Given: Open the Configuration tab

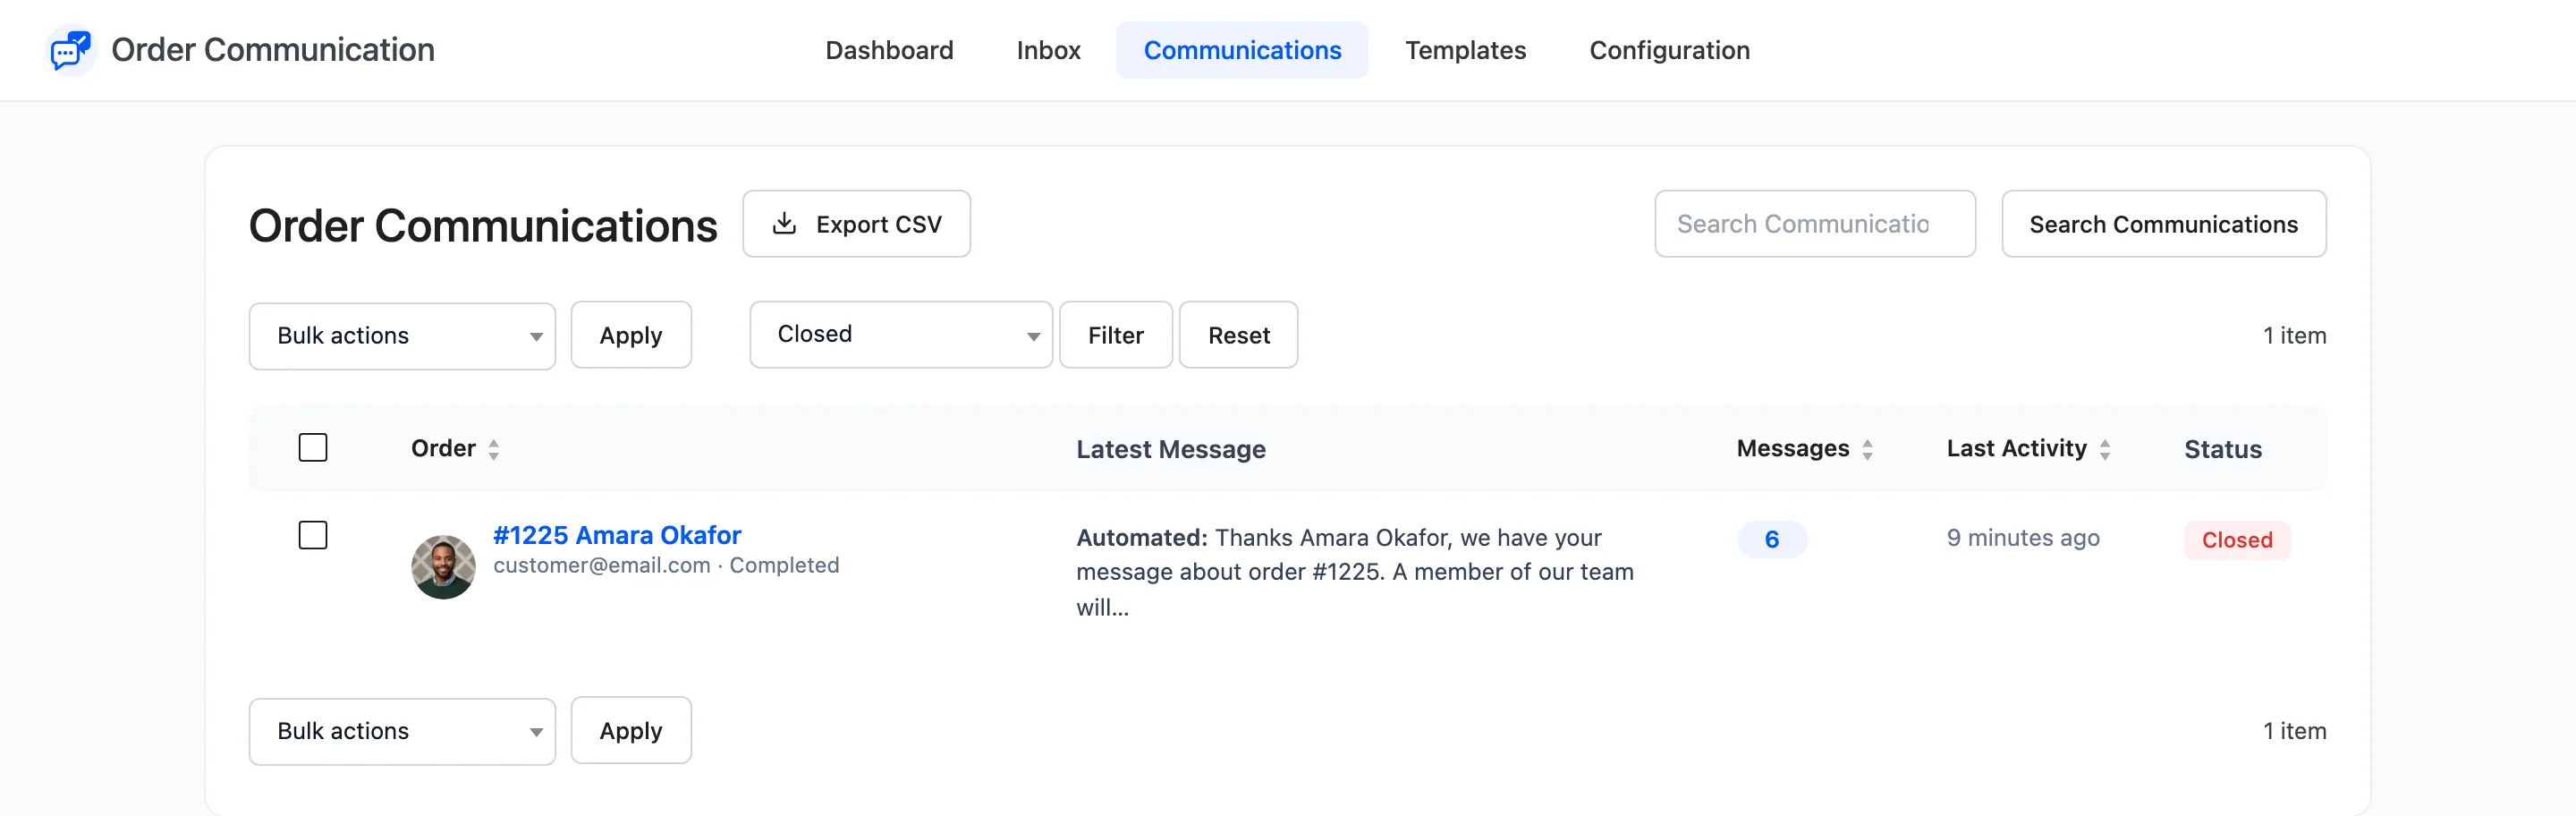Looking at the screenshot, I should 1669,50.
